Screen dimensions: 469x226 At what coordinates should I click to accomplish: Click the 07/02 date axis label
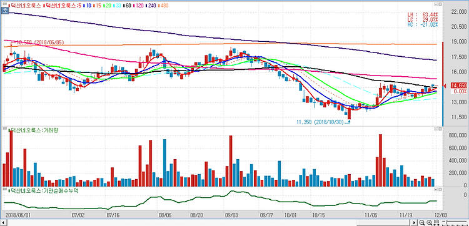click(x=79, y=215)
